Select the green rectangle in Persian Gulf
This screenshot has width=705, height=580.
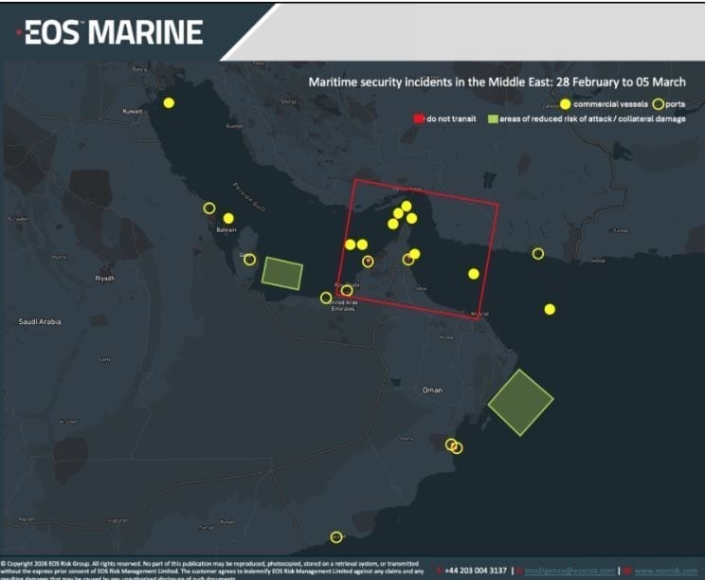point(281,273)
